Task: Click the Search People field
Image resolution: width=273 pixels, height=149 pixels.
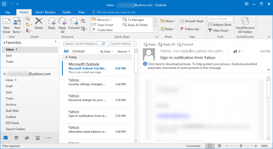Action: point(220,19)
